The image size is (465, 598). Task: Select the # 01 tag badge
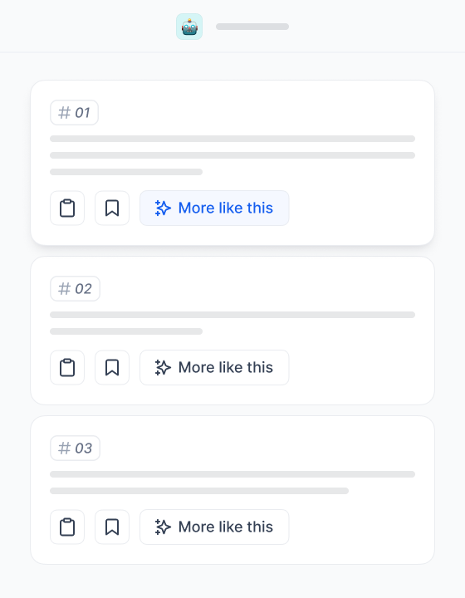[75, 112]
